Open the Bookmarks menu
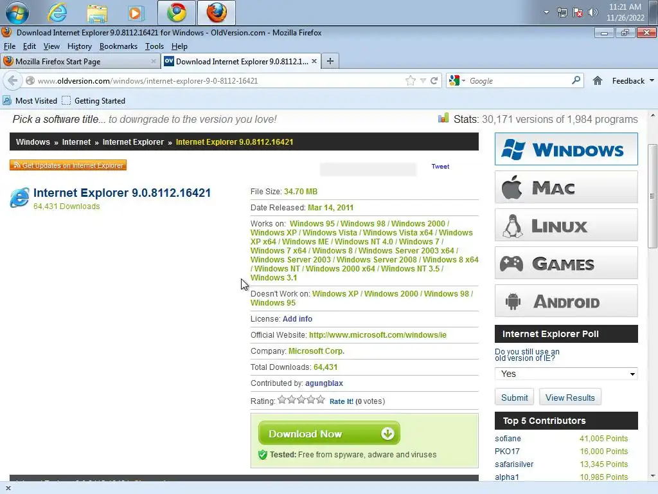Image resolution: width=658 pixels, height=494 pixels. pyautogui.click(x=118, y=46)
